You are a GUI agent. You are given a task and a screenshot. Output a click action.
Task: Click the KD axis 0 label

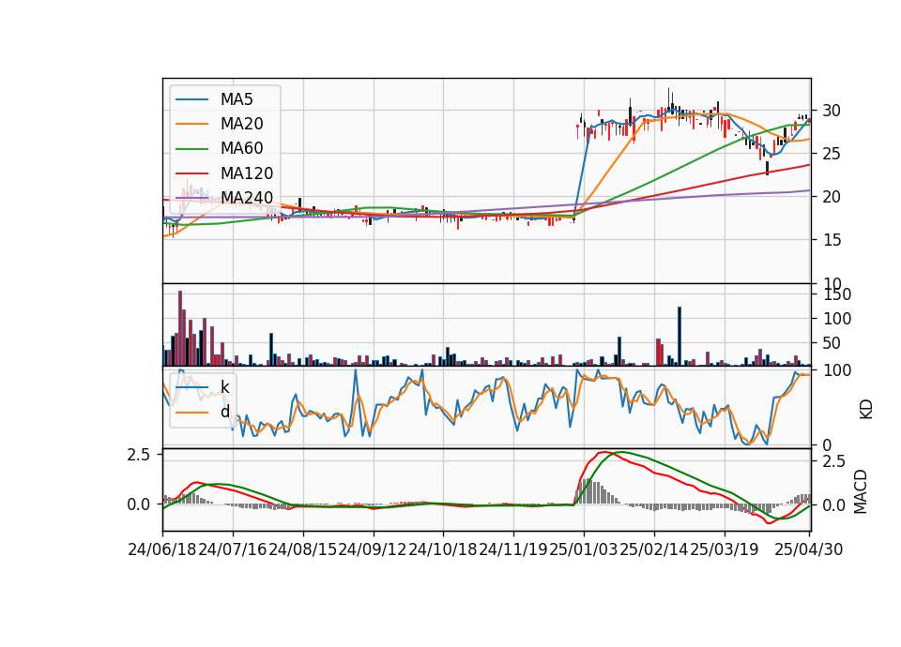pos(827,445)
